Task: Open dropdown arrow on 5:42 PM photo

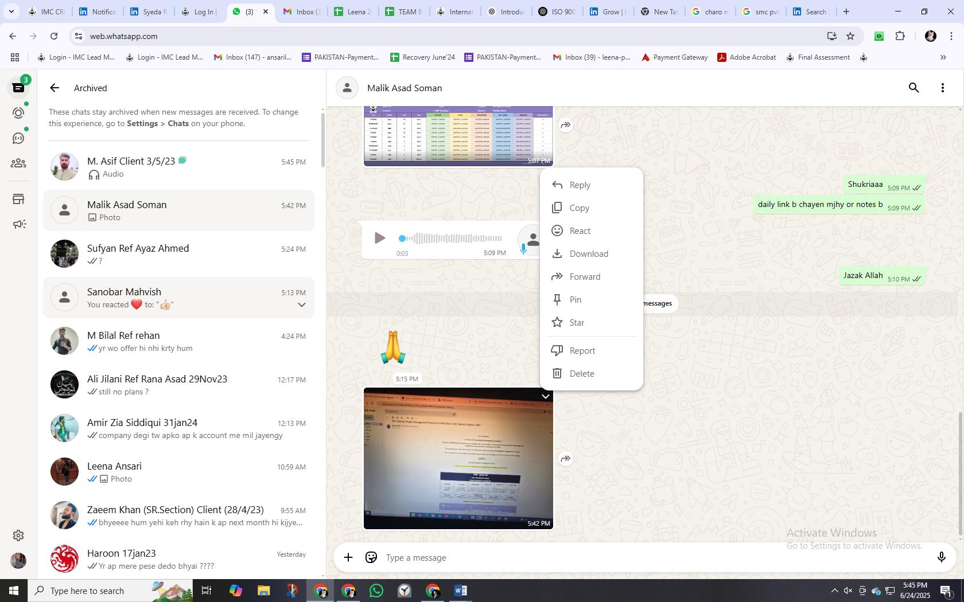Action: [546, 396]
